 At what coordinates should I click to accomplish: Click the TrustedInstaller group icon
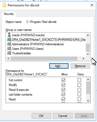pyautogui.click(x=9, y=53)
